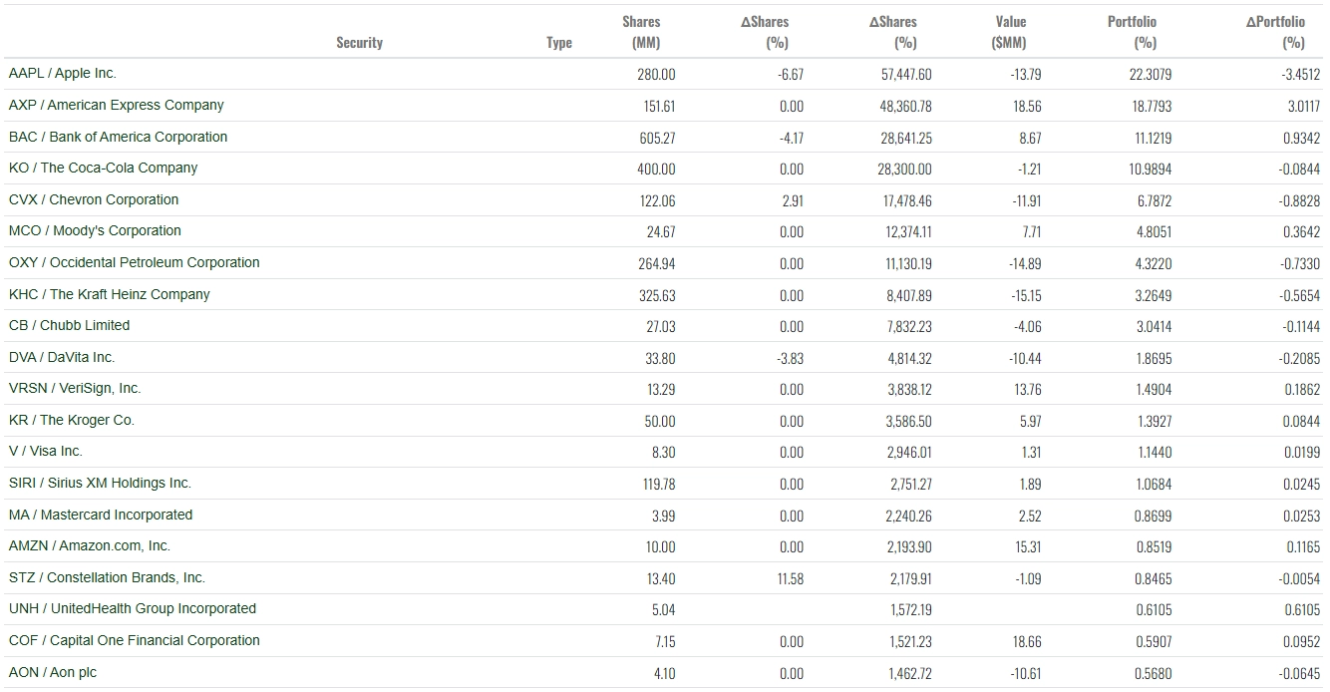Image resolution: width=1330 pixels, height=692 pixels.
Task: Select Chevron value 17,478.46
Action: point(907,201)
